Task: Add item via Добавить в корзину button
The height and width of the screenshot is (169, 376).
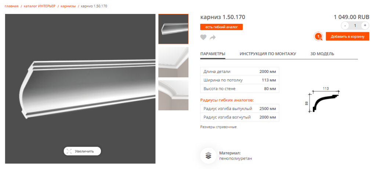Action: 347,37
